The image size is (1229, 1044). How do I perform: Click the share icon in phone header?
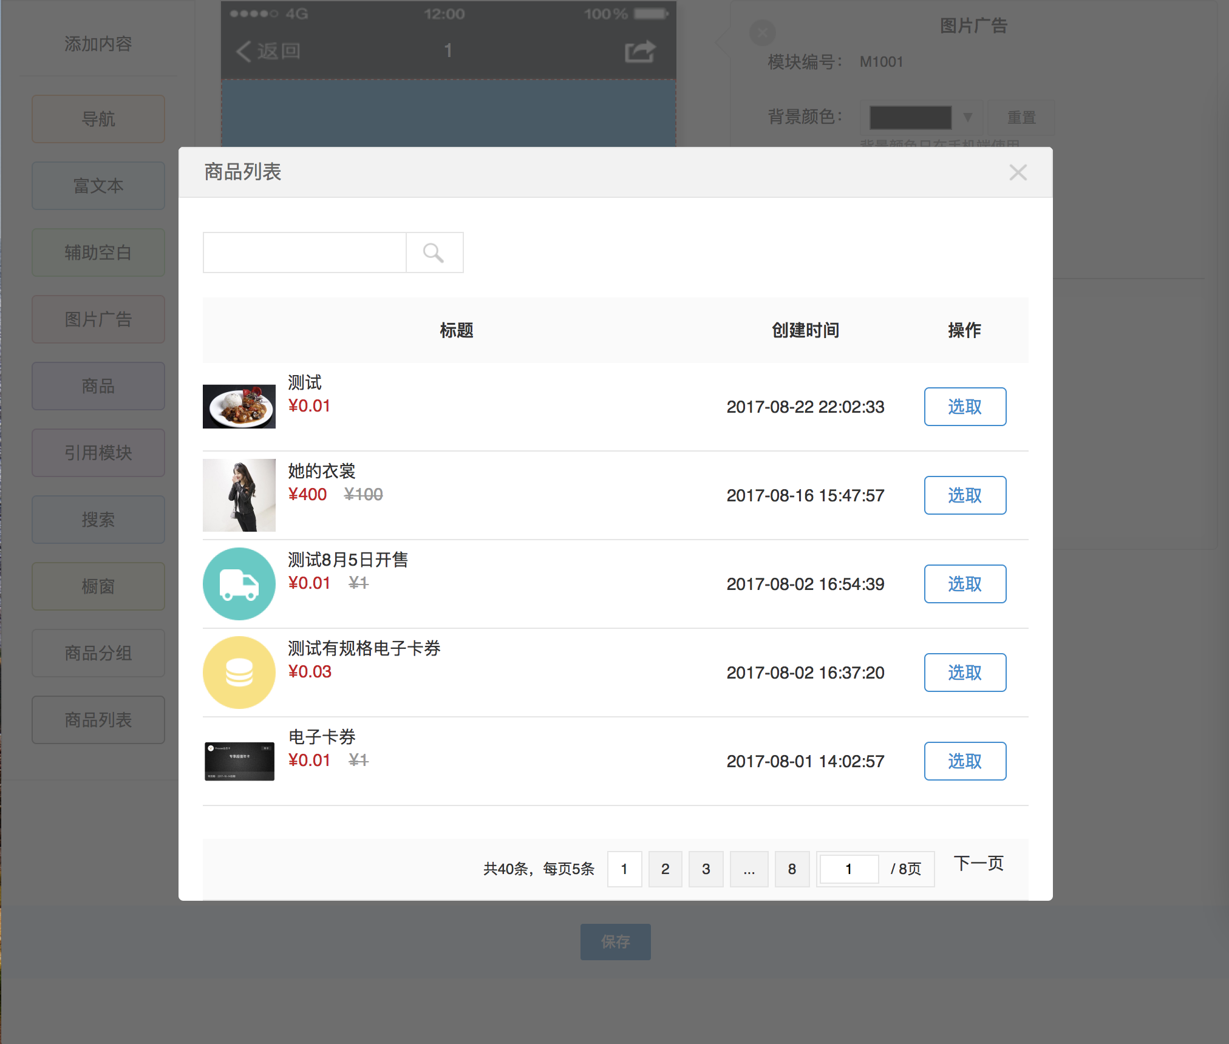(639, 52)
